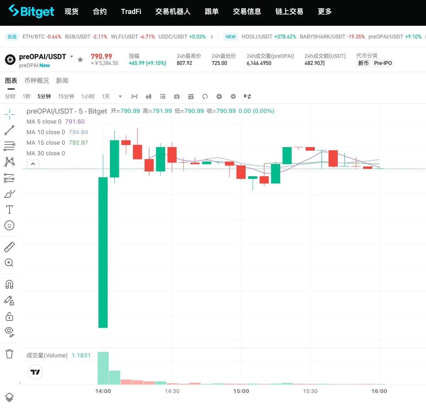426x412 pixels.
Task: Open ETH/BTC ticker link
Action: [42, 37]
